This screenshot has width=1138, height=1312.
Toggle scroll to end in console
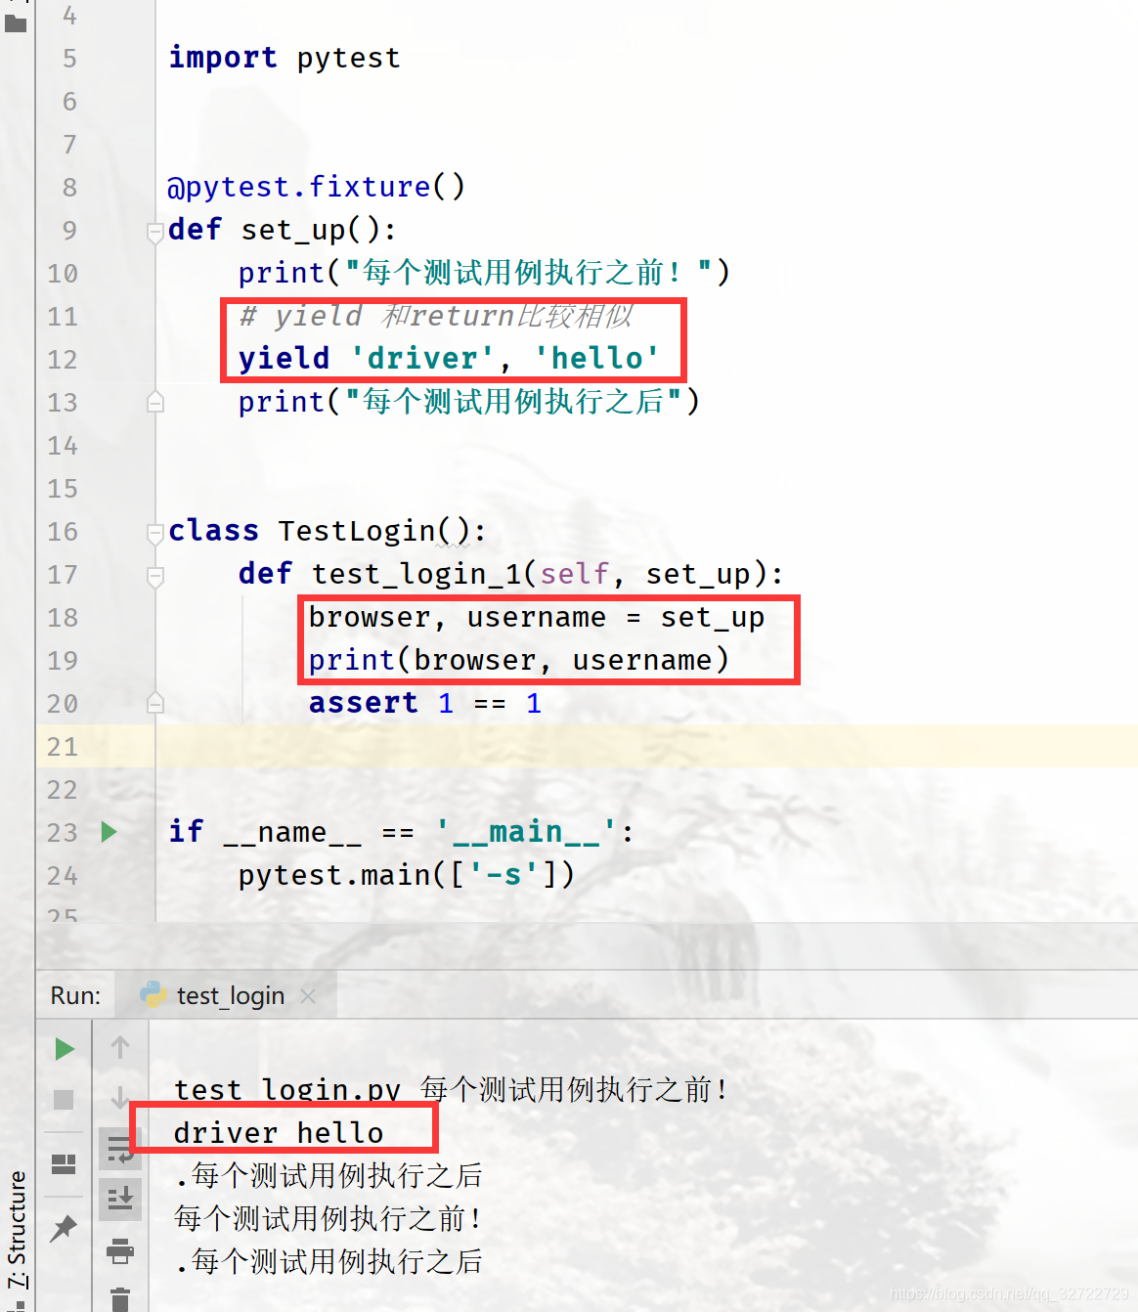(120, 1200)
